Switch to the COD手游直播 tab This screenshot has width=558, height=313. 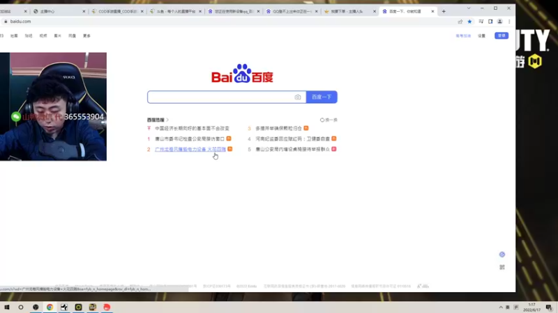click(116, 11)
